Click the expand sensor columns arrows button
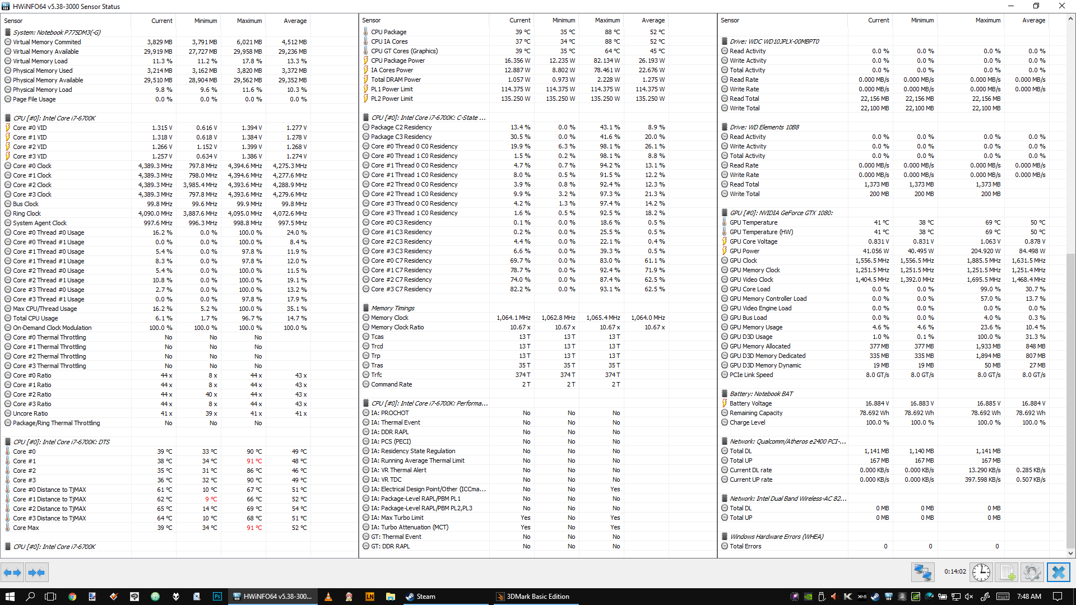1076x605 pixels. click(12, 573)
